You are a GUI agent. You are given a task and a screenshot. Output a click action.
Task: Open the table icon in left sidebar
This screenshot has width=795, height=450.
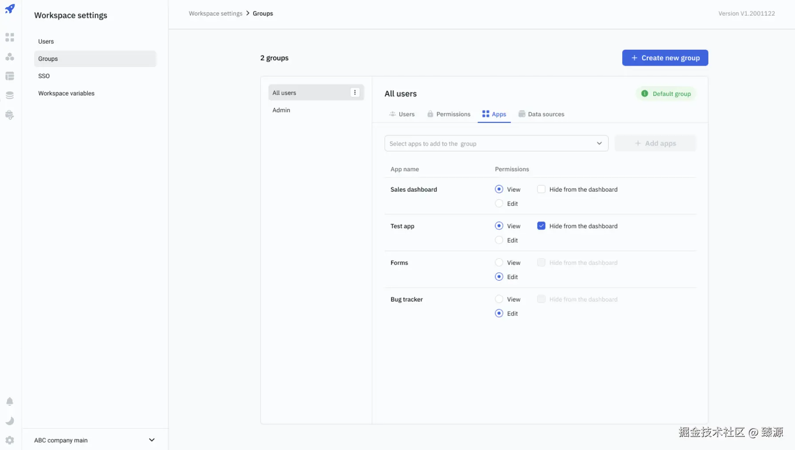(10, 76)
